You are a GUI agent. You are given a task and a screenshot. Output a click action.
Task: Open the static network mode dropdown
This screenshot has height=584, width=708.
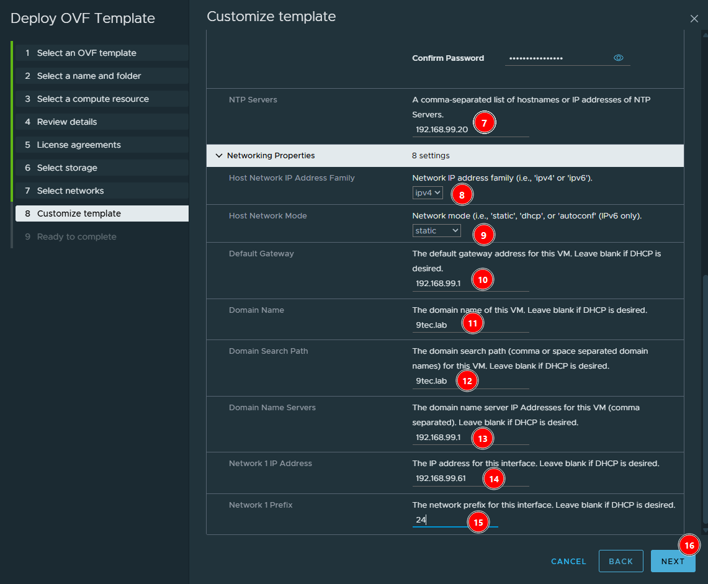tap(436, 230)
